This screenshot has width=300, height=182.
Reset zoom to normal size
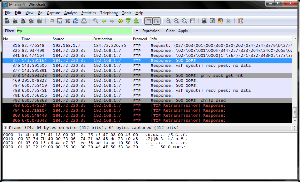[184, 21]
